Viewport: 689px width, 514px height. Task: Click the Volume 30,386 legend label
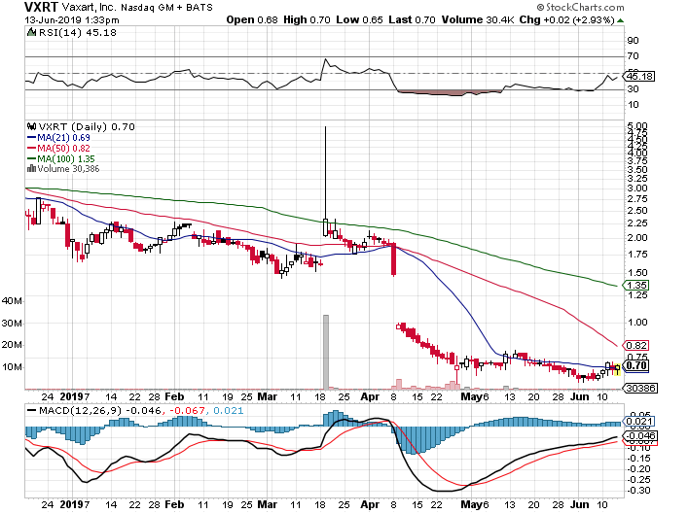tap(68, 169)
